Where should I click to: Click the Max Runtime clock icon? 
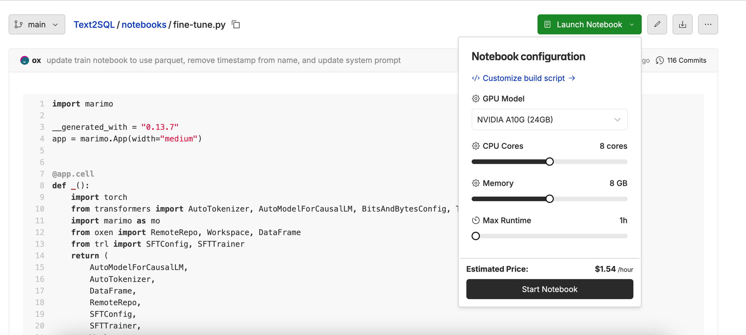476,220
